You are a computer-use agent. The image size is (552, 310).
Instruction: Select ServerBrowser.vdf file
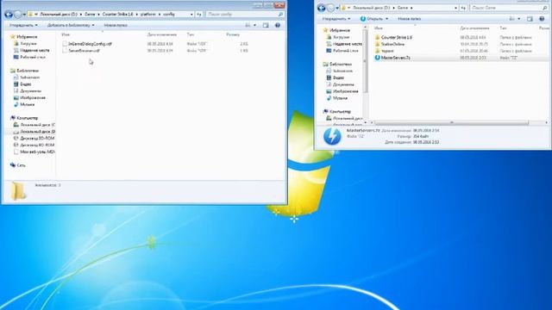(84, 51)
